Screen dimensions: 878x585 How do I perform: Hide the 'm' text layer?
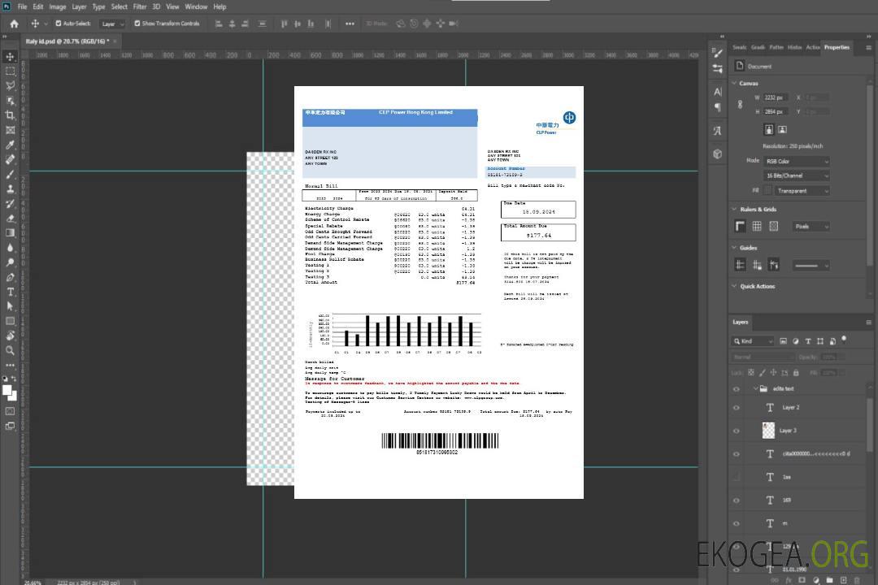(x=737, y=524)
